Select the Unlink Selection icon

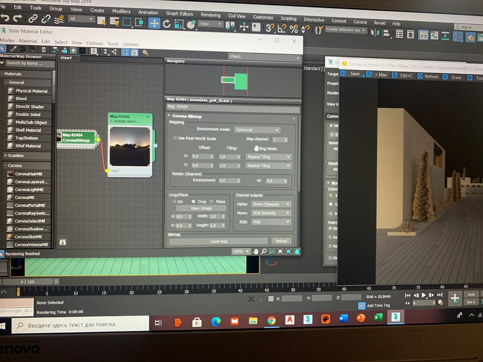(x=46, y=18)
